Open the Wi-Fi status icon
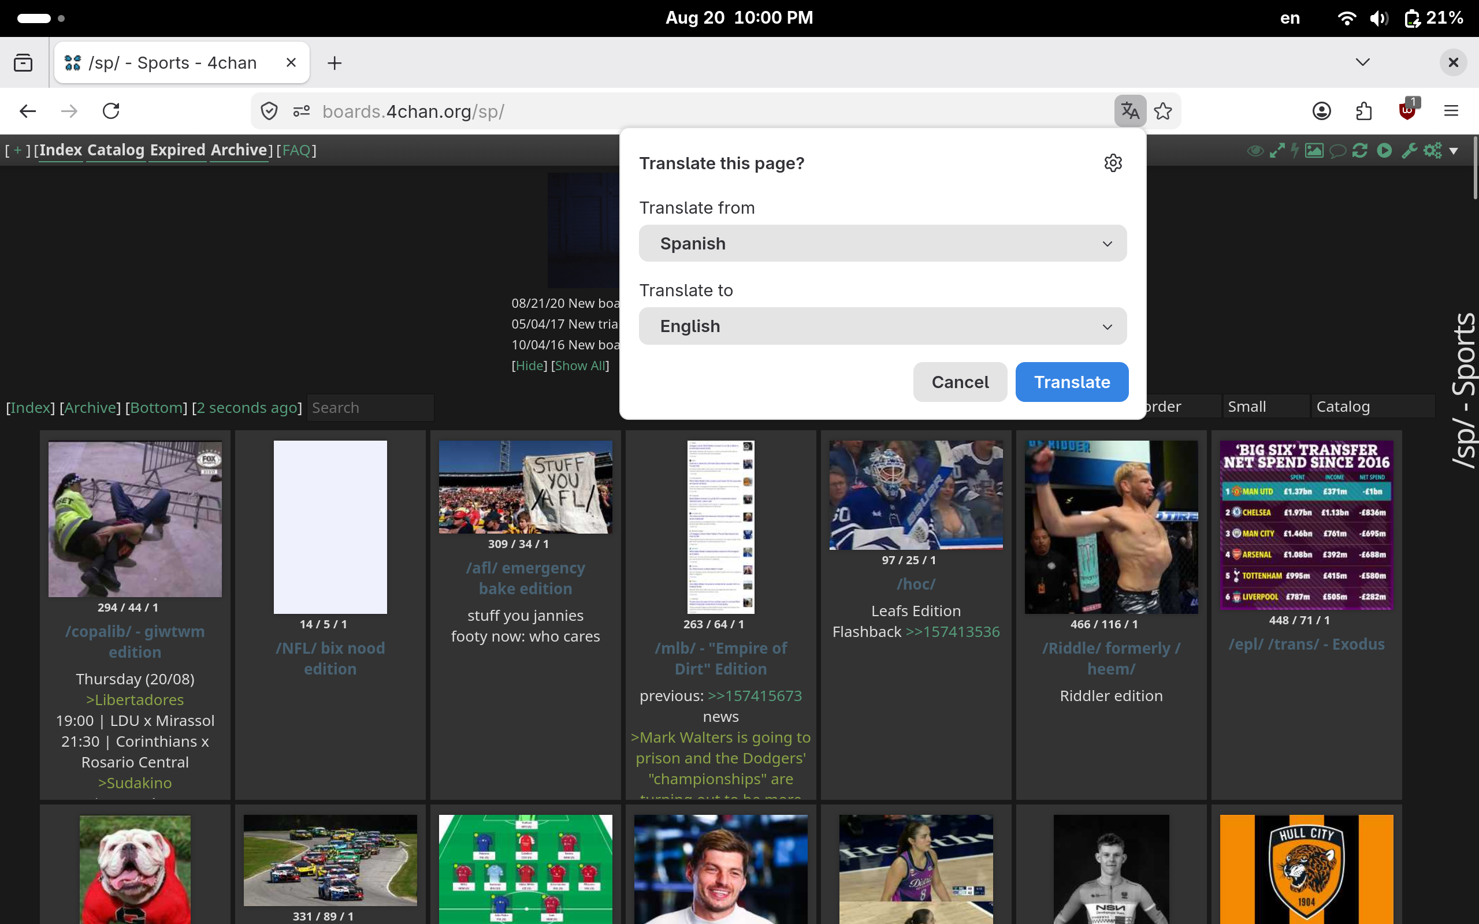 coord(1346,18)
